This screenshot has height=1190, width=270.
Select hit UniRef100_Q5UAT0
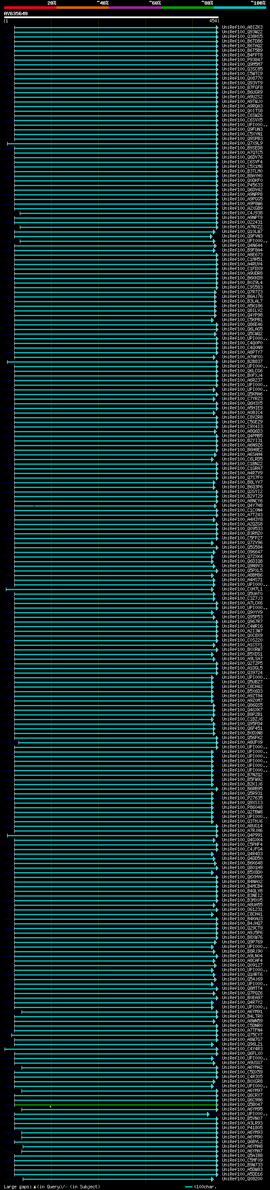tap(242, 594)
